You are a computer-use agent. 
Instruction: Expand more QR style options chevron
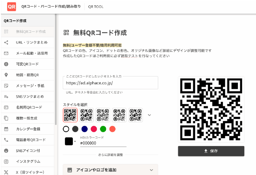coord(149,115)
